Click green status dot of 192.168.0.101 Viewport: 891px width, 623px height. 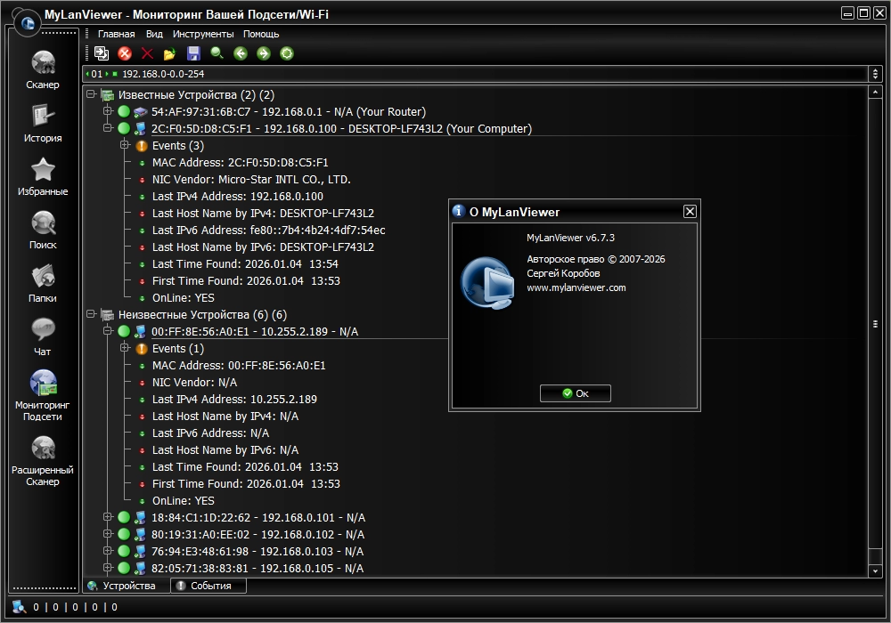124,517
